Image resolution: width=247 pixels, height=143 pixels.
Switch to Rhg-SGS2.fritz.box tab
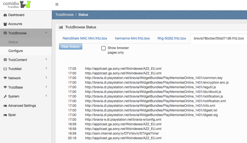coord(172,38)
